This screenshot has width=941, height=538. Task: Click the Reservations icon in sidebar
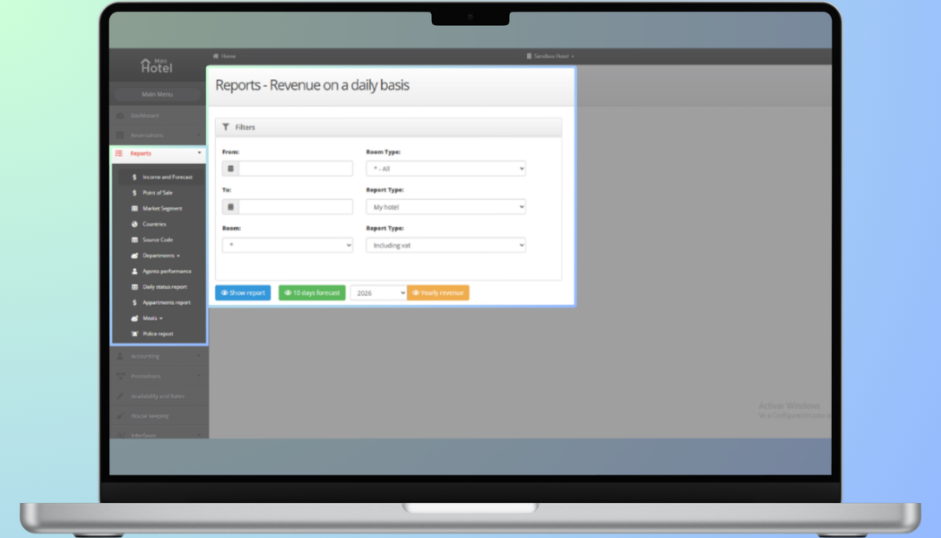tap(120, 135)
